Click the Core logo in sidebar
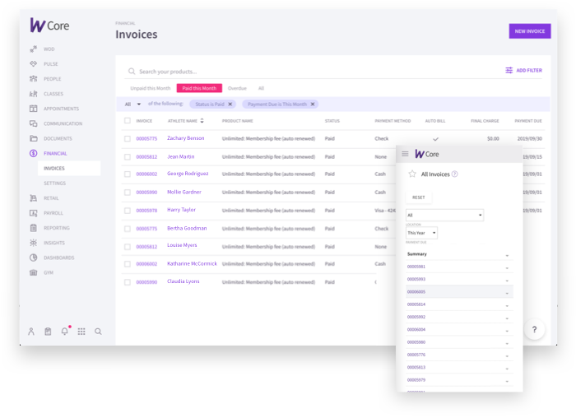Screen dimensions: 576x418 [x=49, y=26]
